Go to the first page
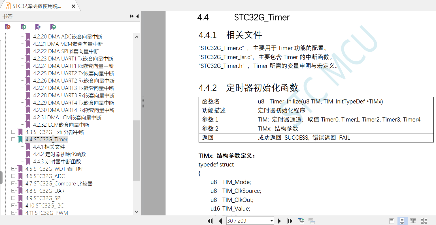The width and height of the screenshot is (436, 225). 210,221
